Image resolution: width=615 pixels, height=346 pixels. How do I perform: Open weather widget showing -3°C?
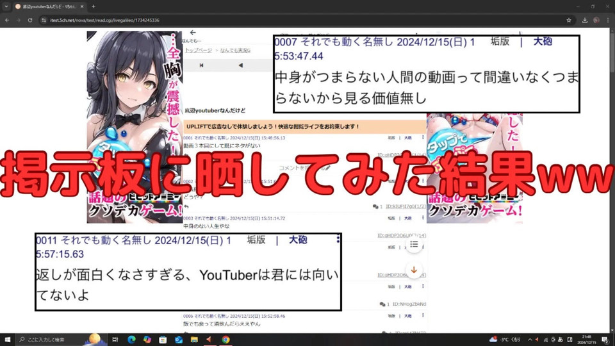[505, 340]
